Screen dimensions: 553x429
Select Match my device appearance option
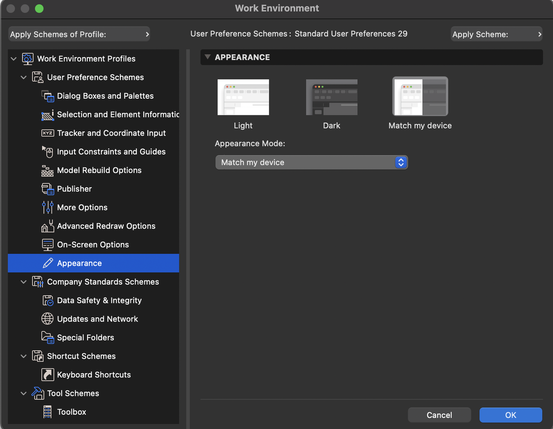(x=420, y=97)
